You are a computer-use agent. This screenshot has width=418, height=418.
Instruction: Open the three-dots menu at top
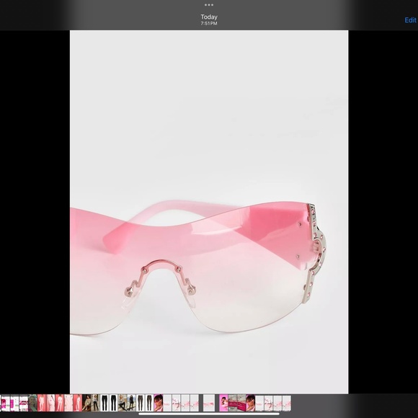tap(209, 5)
